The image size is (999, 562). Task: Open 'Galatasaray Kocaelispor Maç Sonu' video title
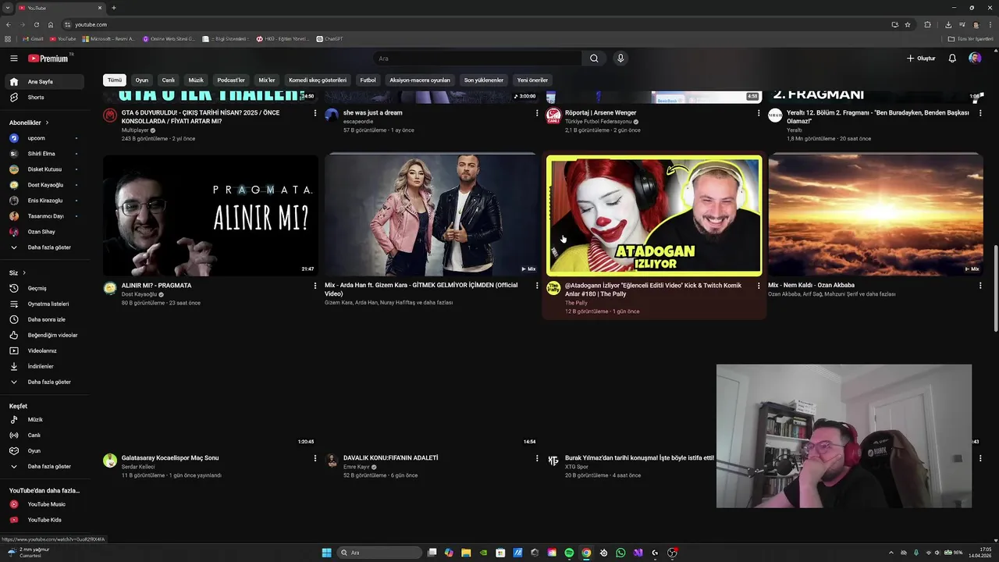click(x=170, y=458)
